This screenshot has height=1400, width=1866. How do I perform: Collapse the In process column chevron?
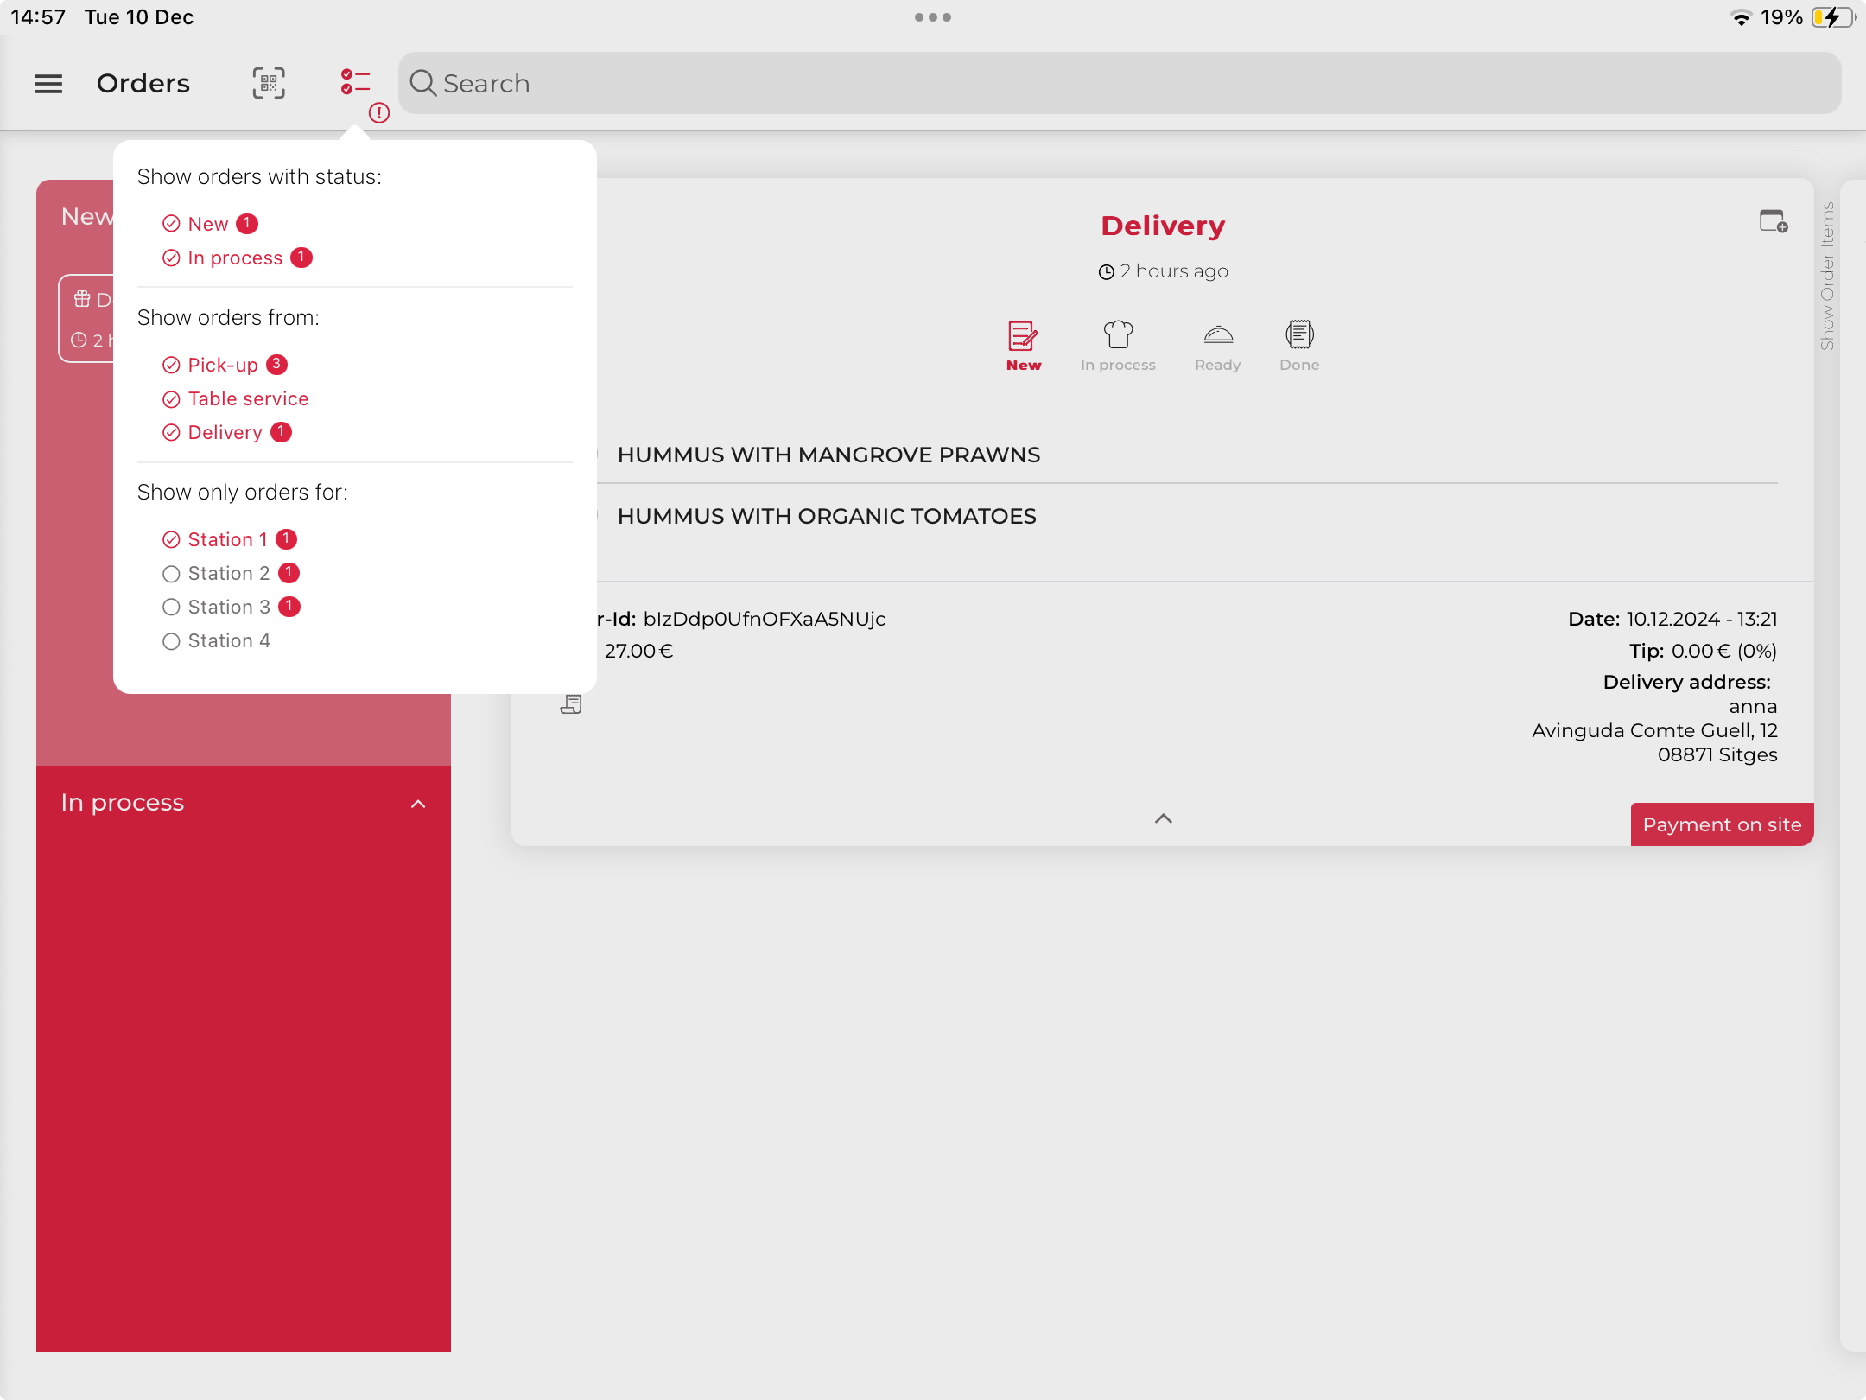(418, 804)
